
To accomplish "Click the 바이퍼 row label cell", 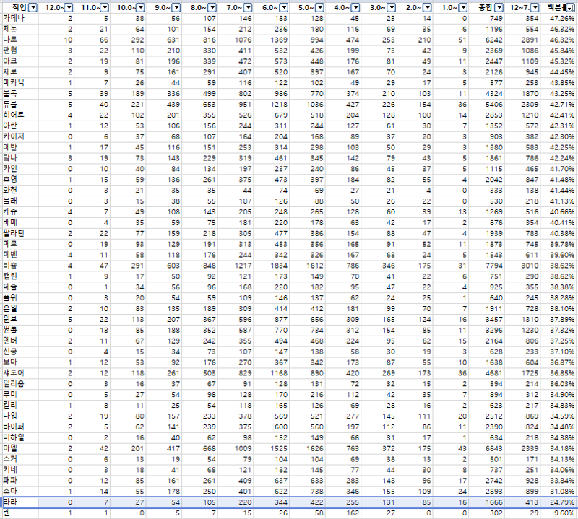I will click(x=20, y=427).
